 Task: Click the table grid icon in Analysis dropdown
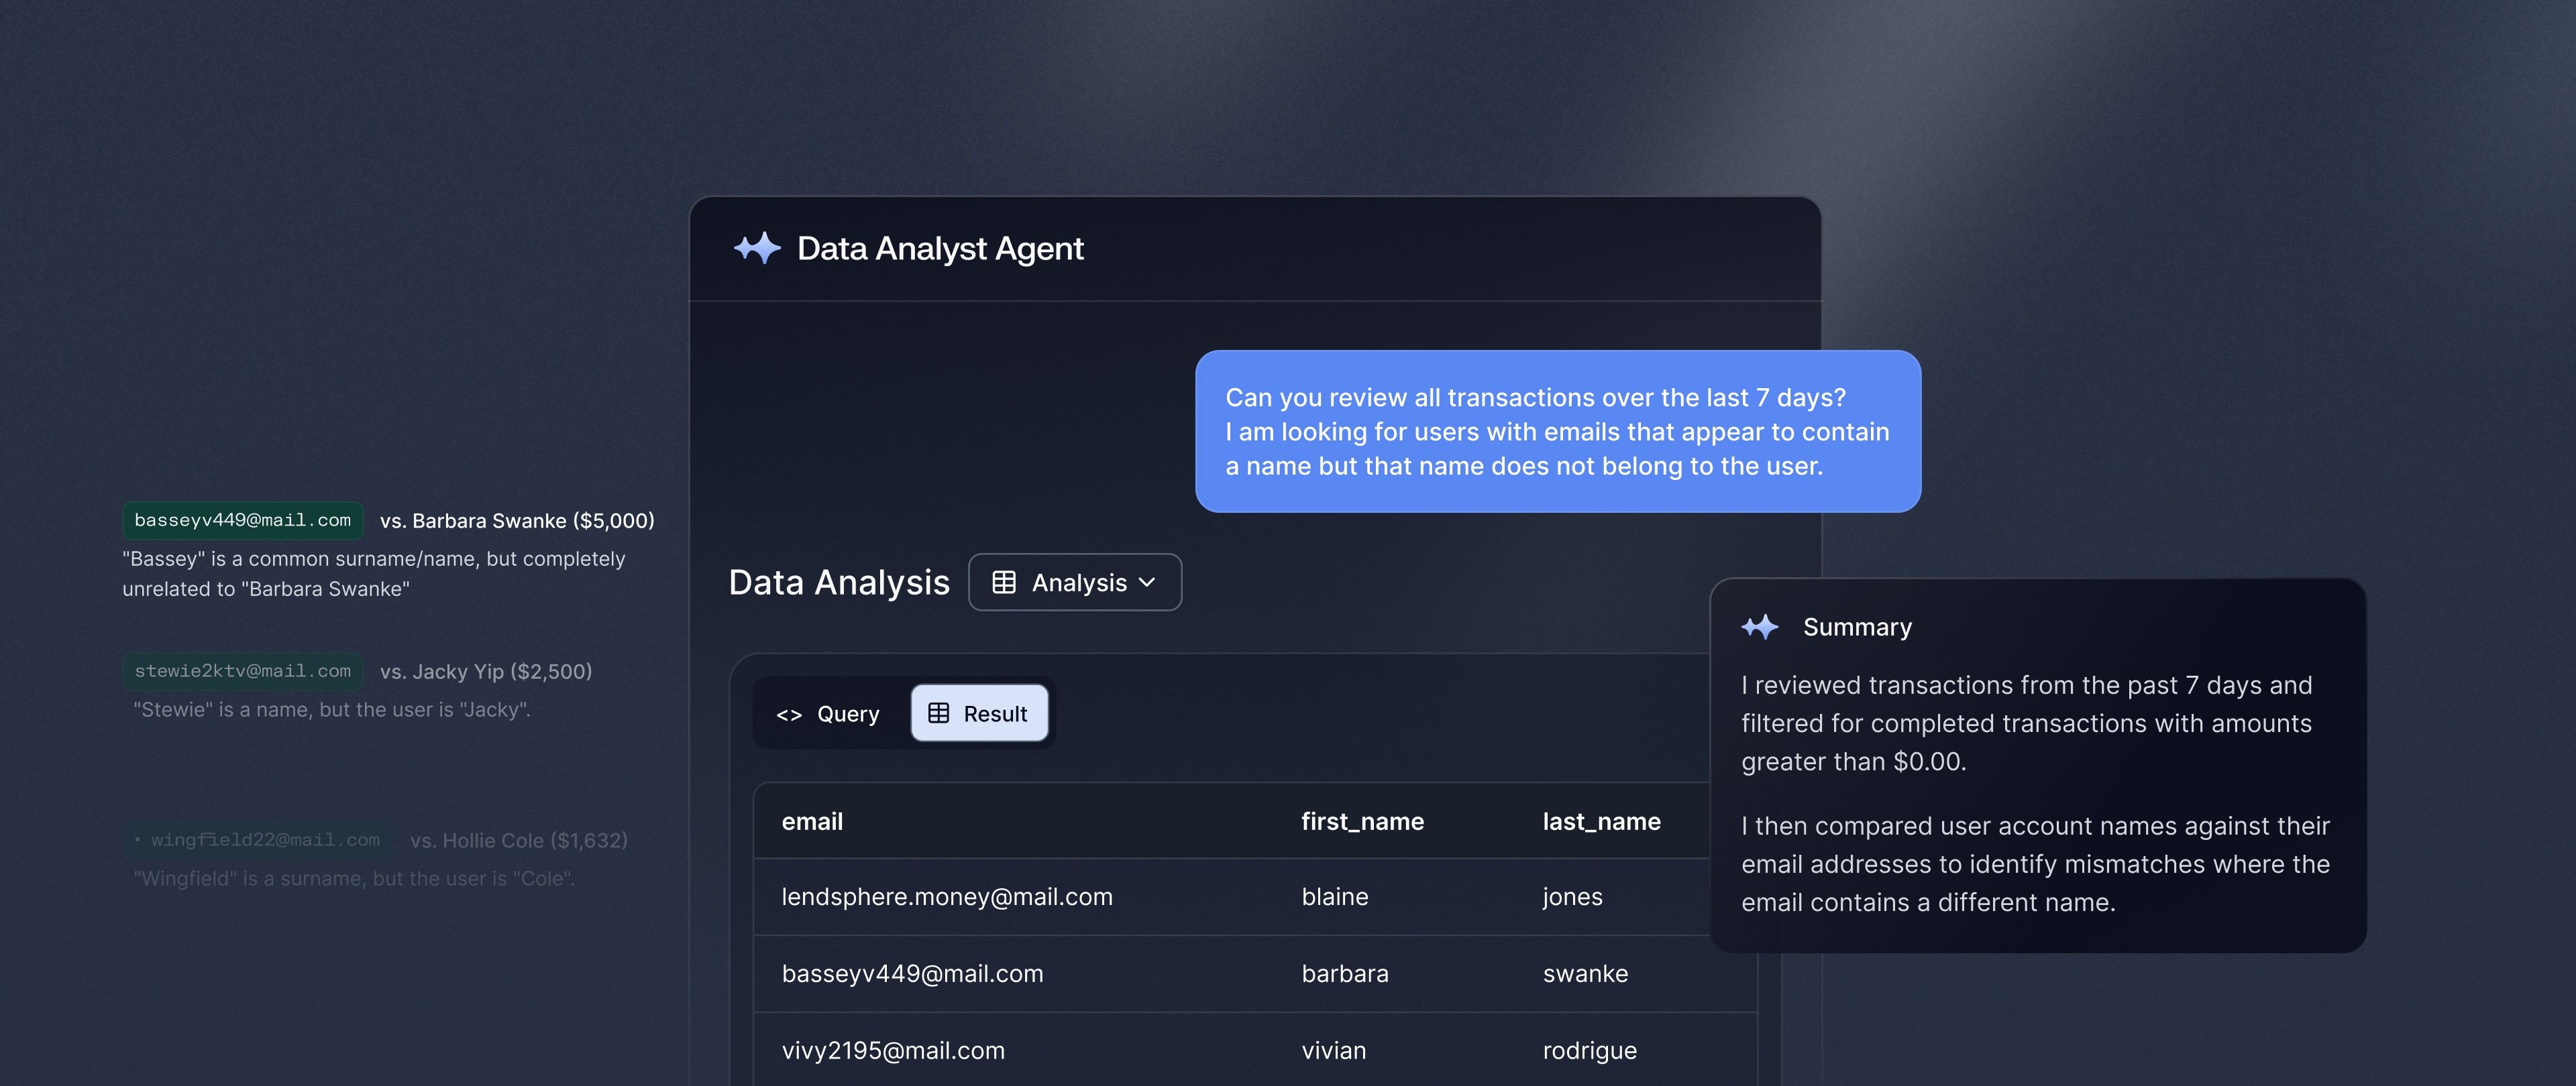tap(1003, 583)
